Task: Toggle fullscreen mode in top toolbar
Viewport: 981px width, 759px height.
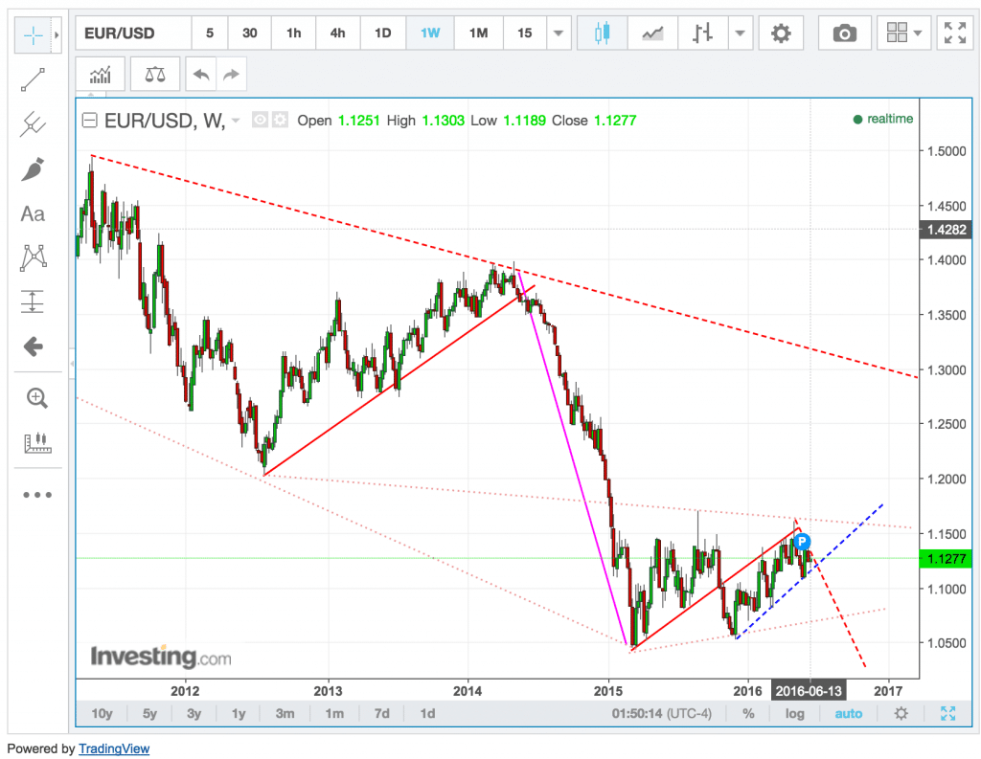Action: point(953,33)
